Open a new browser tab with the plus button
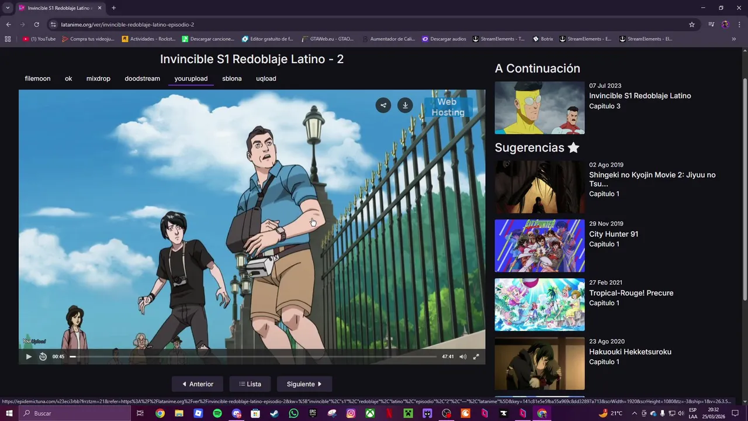This screenshot has height=421, width=748. pyautogui.click(x=113, y=8)
